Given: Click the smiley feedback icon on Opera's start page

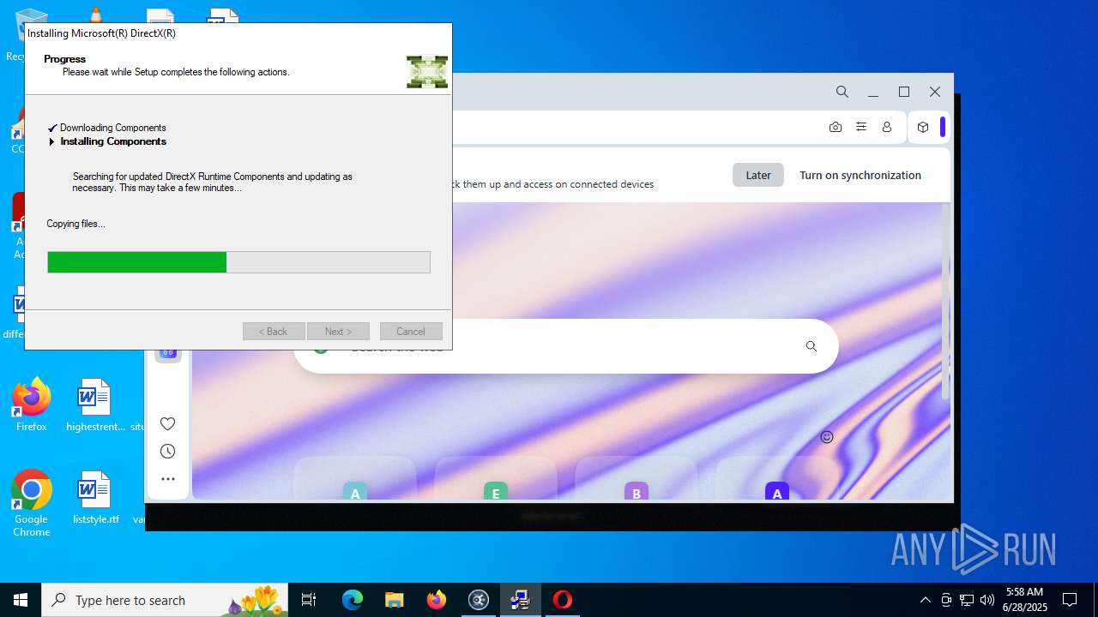Looking at the screenshot, I should [x=827, y=437].
